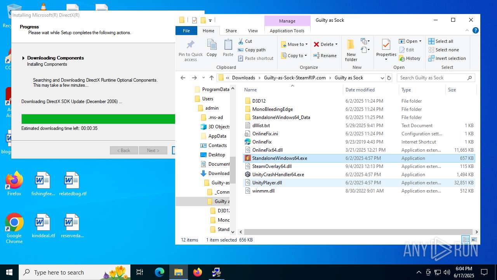The width and height of the screenshot is (497, 280).
Task: Select kinddeal.rtf on desktop
Action: point(43,226)
